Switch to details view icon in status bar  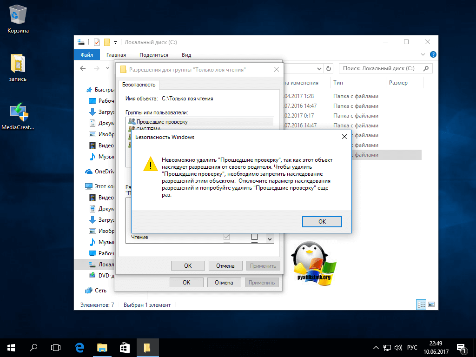coord(421,304)
